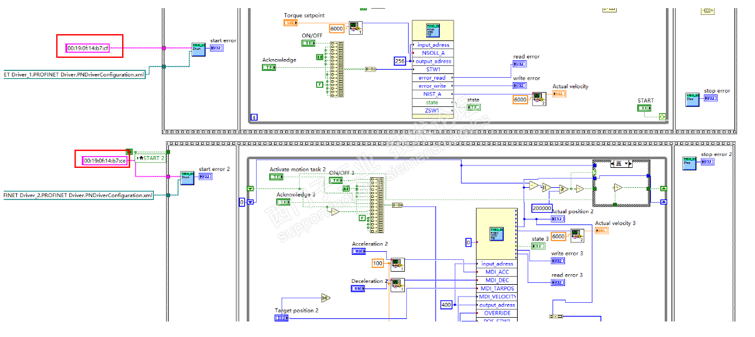Image resolution: width=755 pixels, height=337 pixels.
Task: Expand the error_read cluster element row
Action: coord(432,78)
